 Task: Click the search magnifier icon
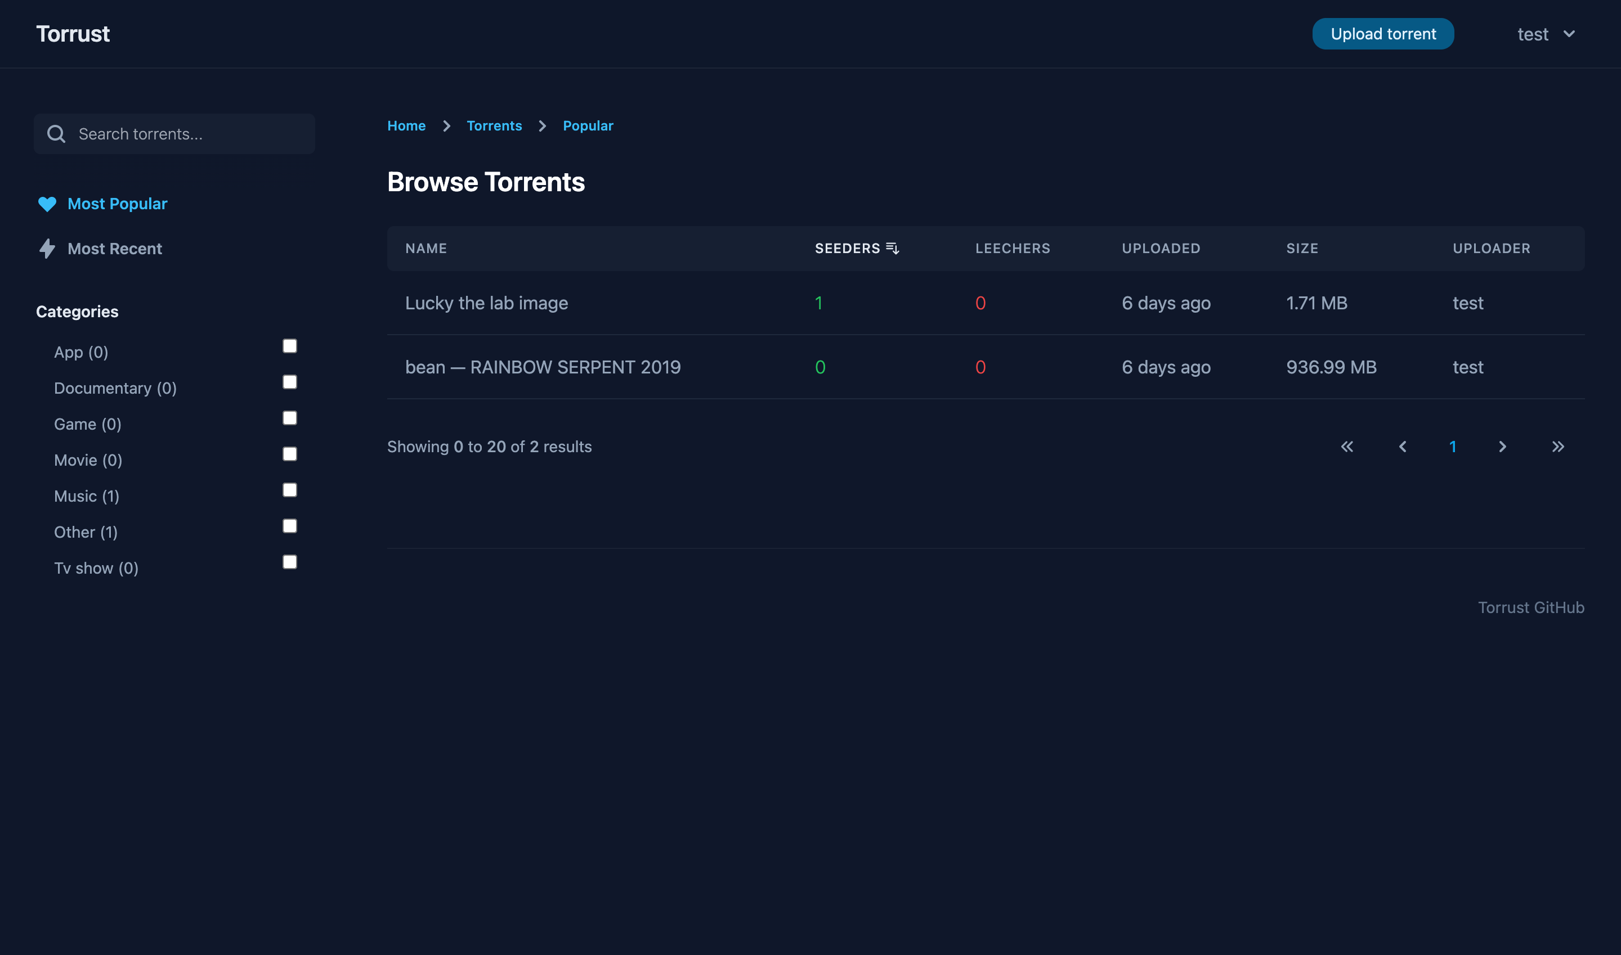(x=57, y=134)
